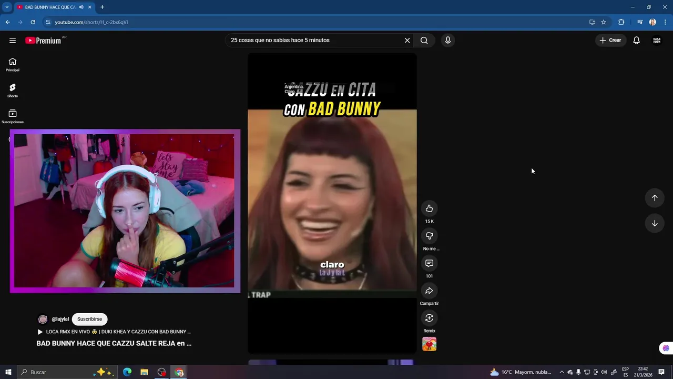Open the YouTube guide hamburger menu
The width and height of the screenshot is (673, 379).
pos(13,40)
